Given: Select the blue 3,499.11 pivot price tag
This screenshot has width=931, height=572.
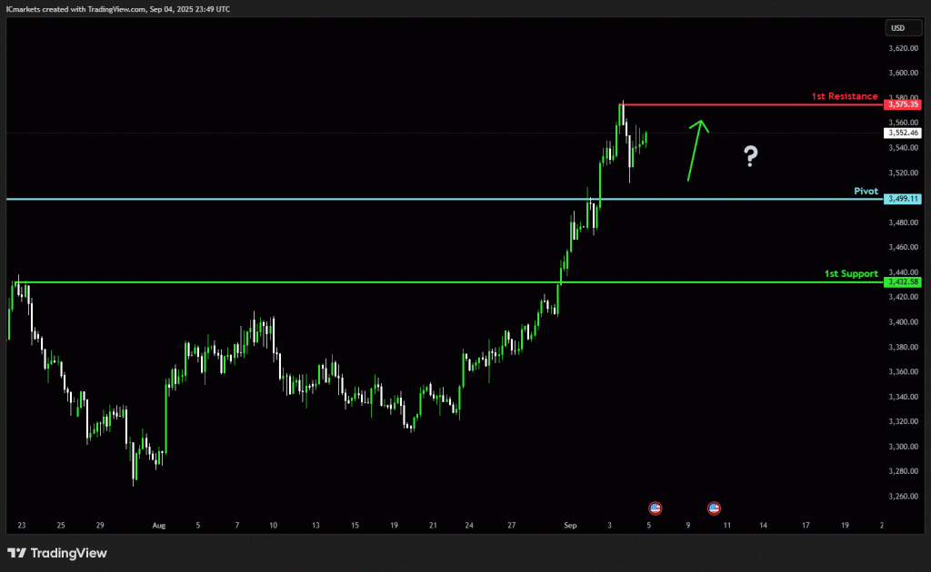Looking at the screenshot, I should click(x=903, y=199).
